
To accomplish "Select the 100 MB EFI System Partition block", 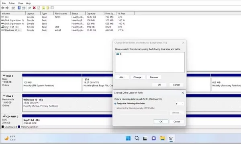I will 52,84.
